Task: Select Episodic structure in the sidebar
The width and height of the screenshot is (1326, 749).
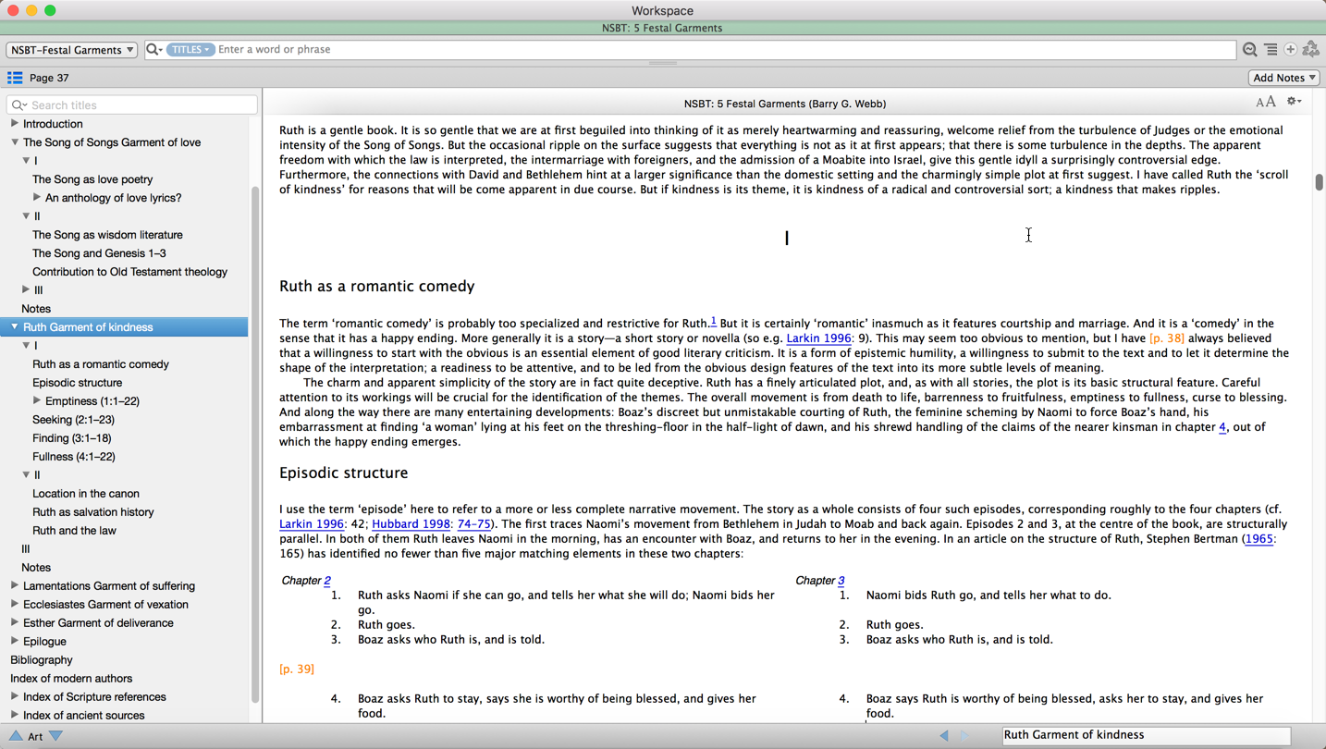Action: click(77, 383)
